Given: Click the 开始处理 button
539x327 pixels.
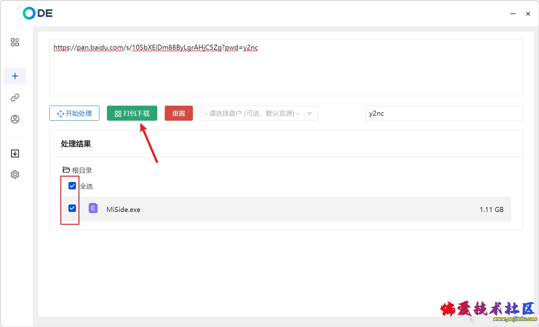Looking at the screenshot, I should (x=74, y=113).
